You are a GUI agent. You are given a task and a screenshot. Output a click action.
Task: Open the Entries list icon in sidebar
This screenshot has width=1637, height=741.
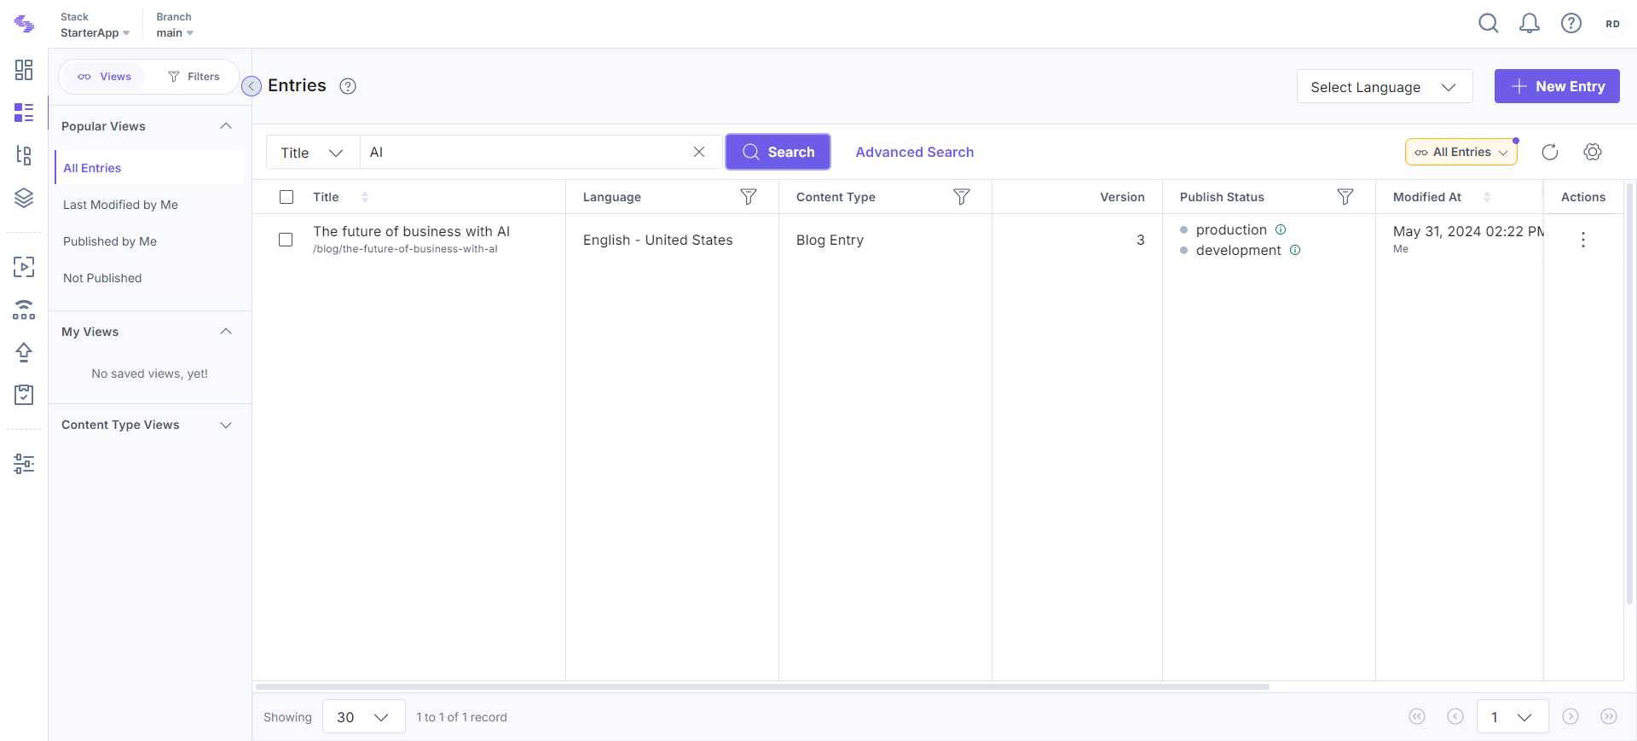pos(24,113)
